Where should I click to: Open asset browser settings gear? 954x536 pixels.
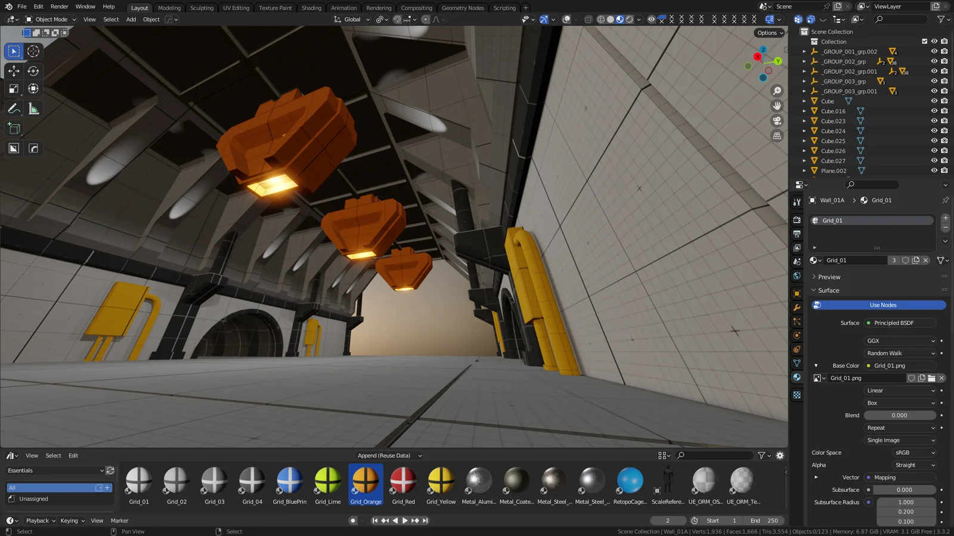tap(780, 456)
